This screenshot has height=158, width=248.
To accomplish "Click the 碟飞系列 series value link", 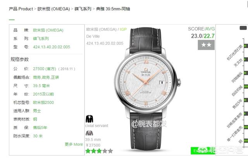I will pos(41,39).
